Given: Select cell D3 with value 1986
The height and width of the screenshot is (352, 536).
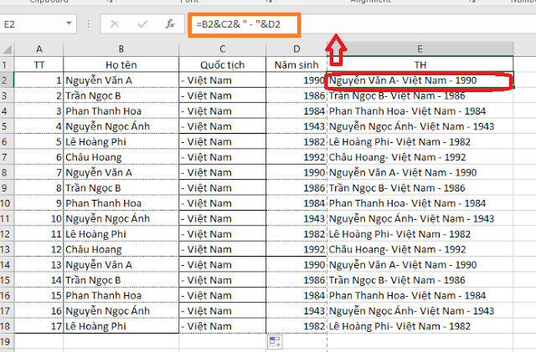Looking at the screenshot, I should [x=296, y=95].
